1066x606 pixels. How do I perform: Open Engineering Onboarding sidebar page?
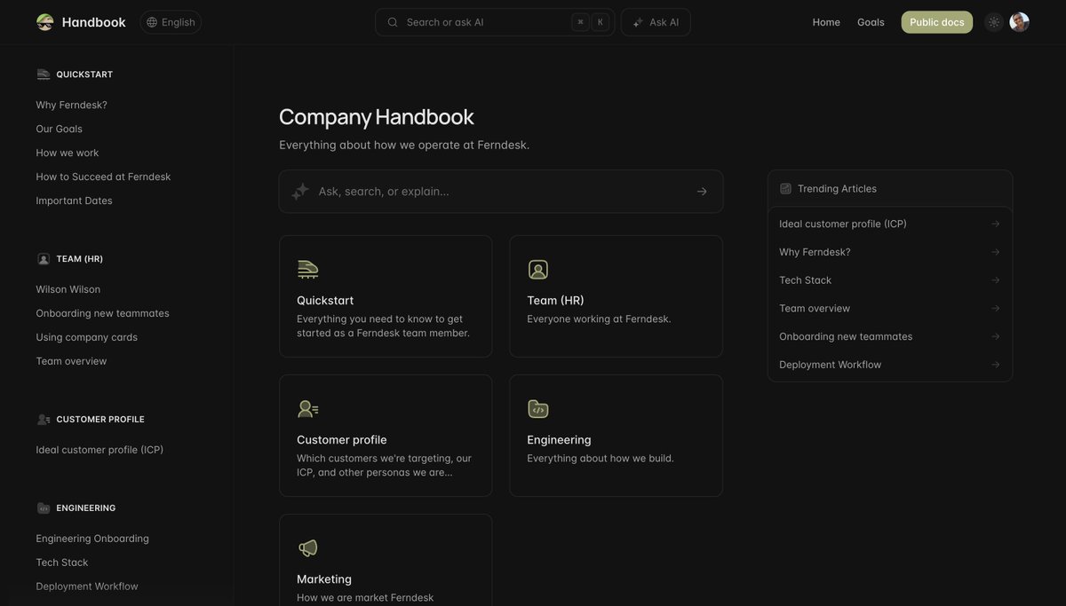click(92, 539)
